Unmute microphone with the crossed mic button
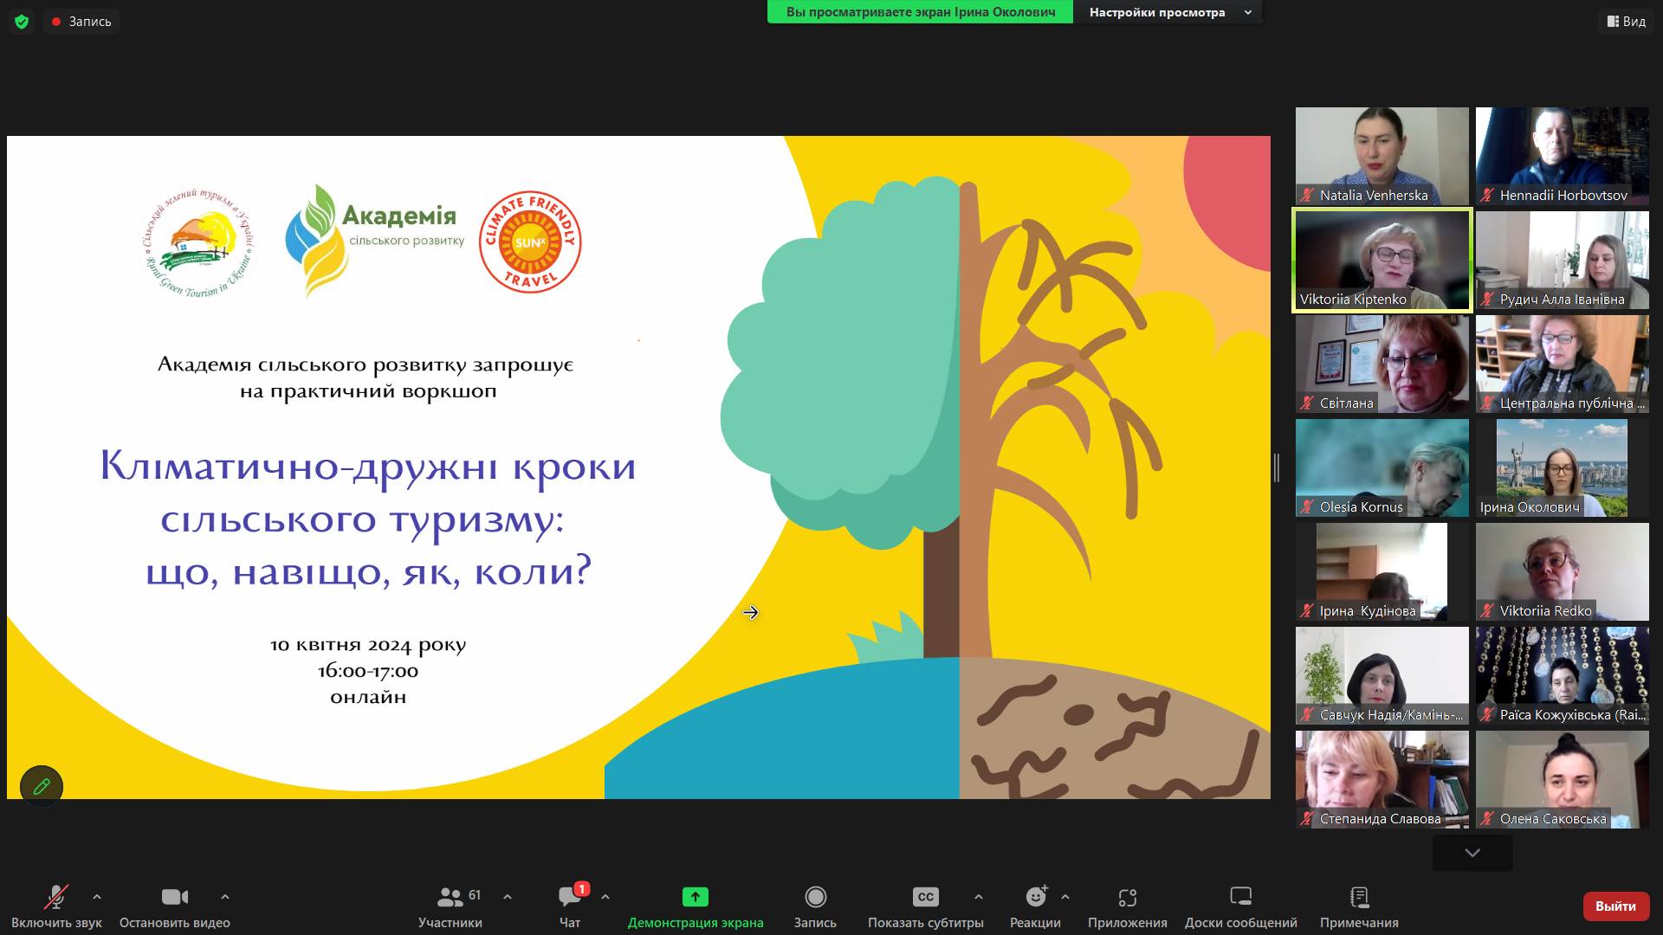 [x=56, y=897]
